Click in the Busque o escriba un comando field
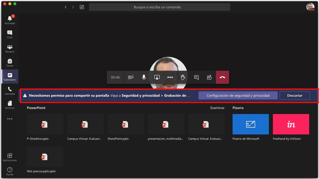 [x=159, y=7]
